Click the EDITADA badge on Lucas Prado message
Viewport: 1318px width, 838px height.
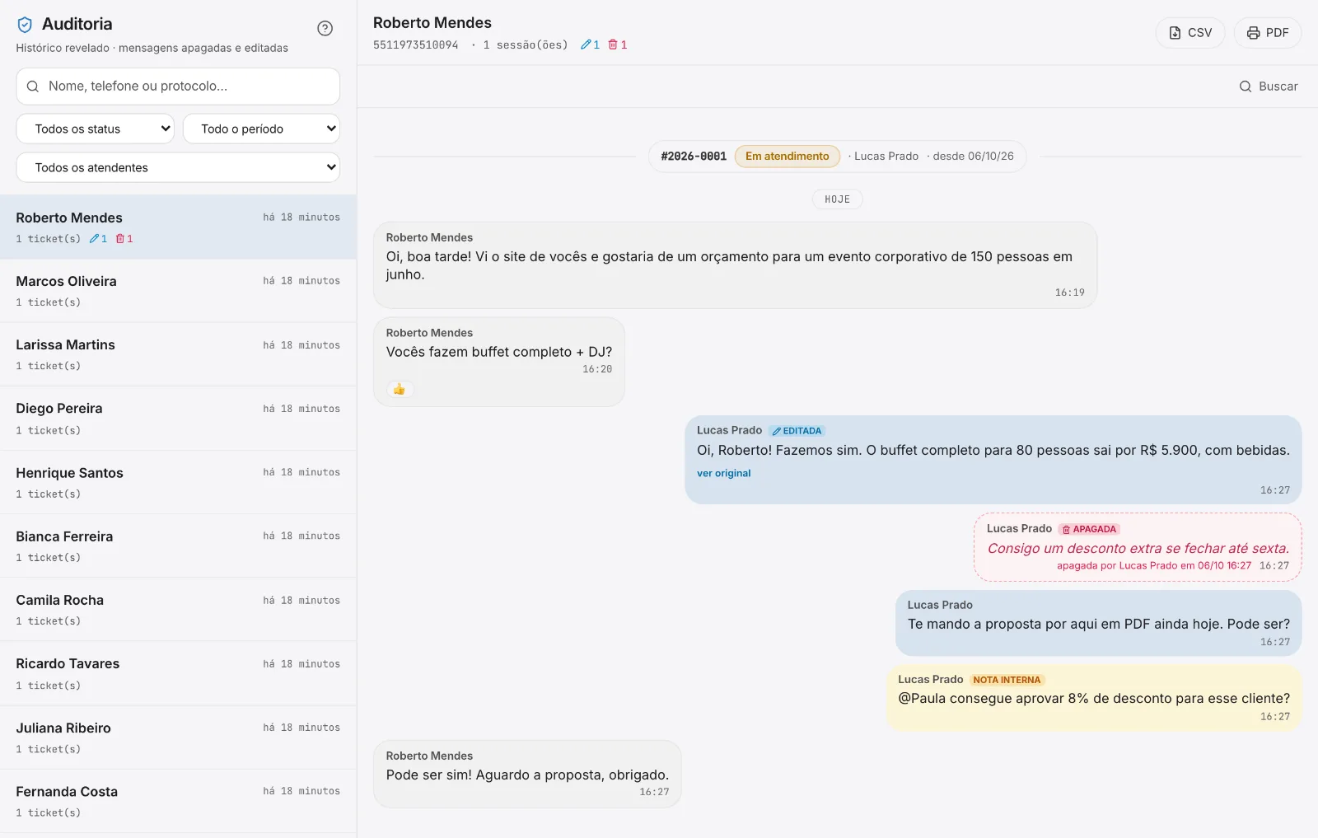[797, 431]
